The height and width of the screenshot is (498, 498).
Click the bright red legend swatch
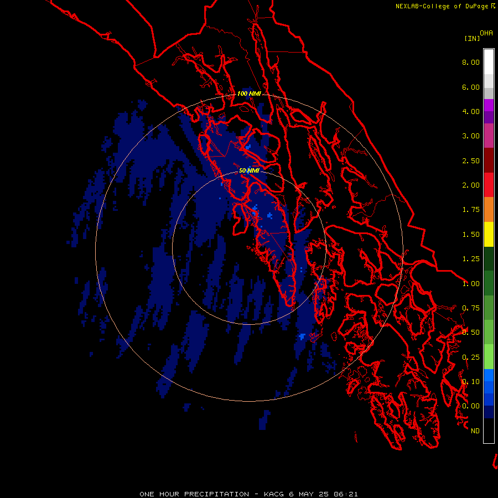489,185
